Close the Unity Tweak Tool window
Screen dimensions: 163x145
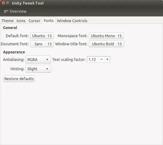pyautogui.click(x=3, y=3)
